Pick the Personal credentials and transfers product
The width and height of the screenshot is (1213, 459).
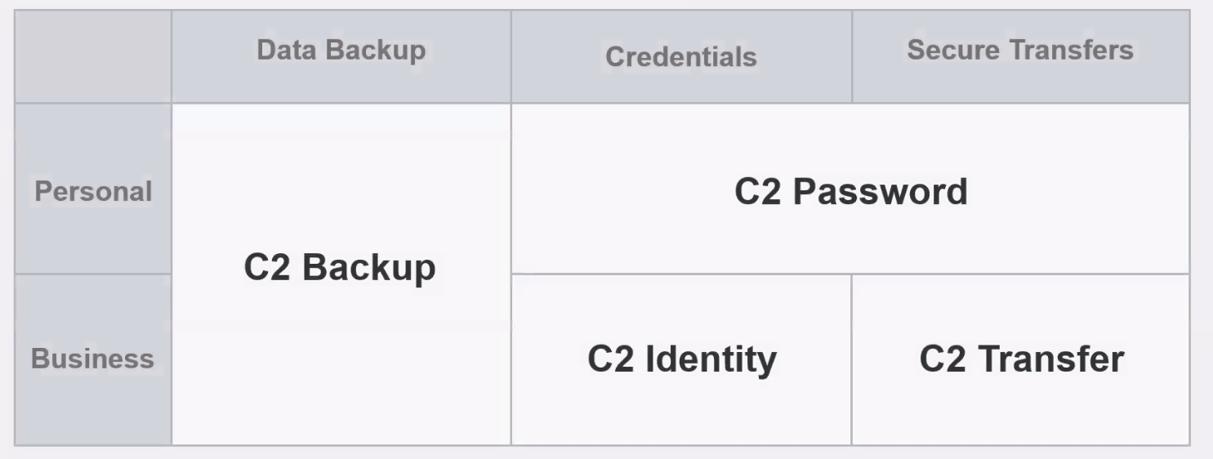point(850,189)
